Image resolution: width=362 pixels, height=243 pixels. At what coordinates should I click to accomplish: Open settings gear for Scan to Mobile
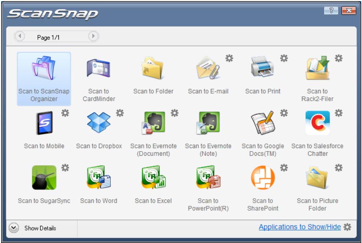coord(65,113)
